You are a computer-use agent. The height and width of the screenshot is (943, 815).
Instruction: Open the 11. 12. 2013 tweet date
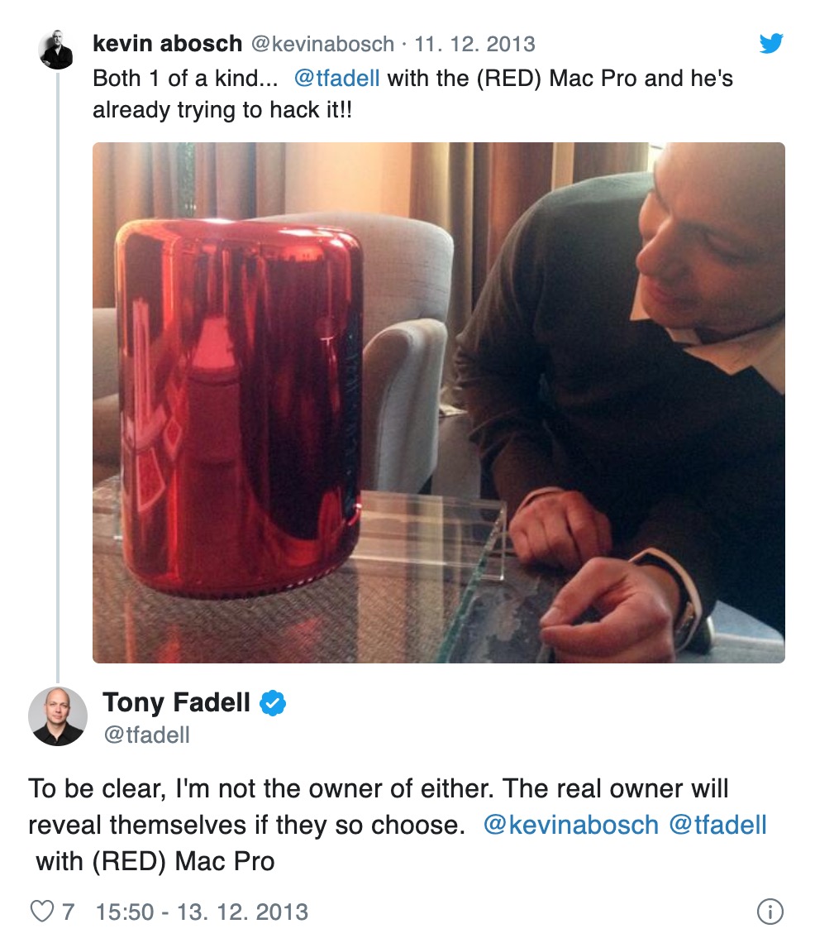tap(474, 43)
